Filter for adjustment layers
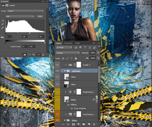The height and width of the screenshot is (127, 152). 81,47
